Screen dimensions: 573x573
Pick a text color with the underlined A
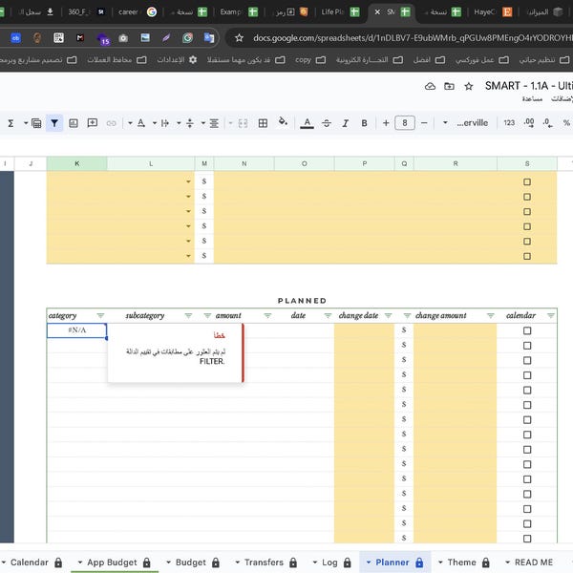point(307,123)
